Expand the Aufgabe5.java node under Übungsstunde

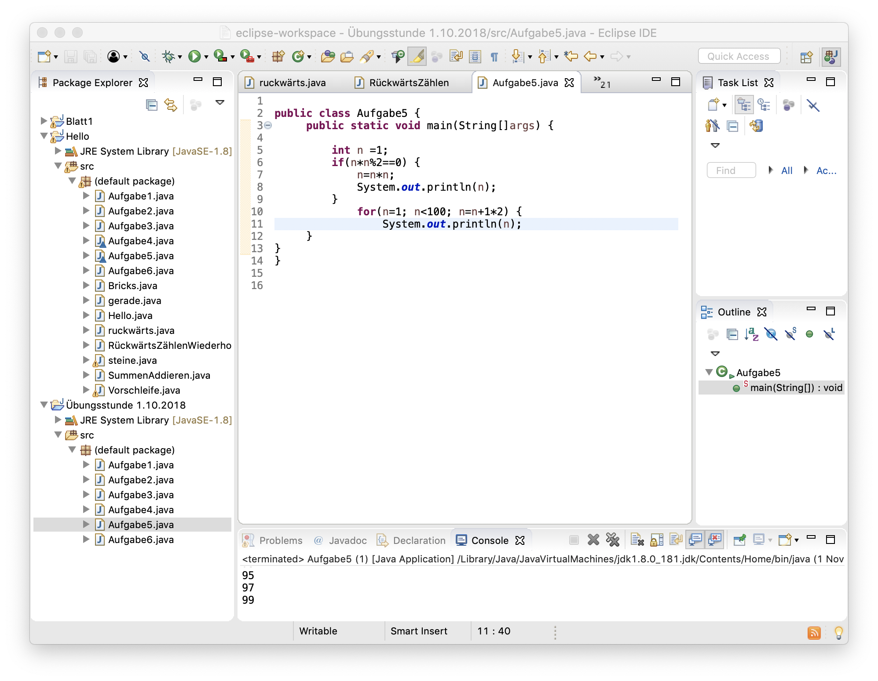86,524
